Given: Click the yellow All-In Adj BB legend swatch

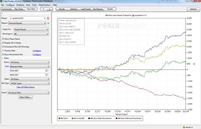Looking at the screenshot, I should [x=72, y=118].
